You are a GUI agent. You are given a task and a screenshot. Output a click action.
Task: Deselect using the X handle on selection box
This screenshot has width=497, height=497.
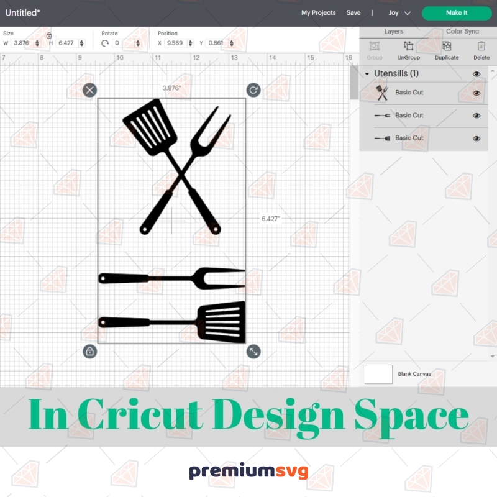point(89,89)
